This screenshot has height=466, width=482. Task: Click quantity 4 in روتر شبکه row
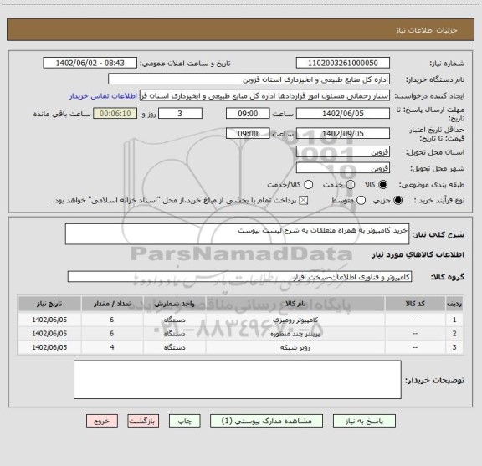(112, 347)
